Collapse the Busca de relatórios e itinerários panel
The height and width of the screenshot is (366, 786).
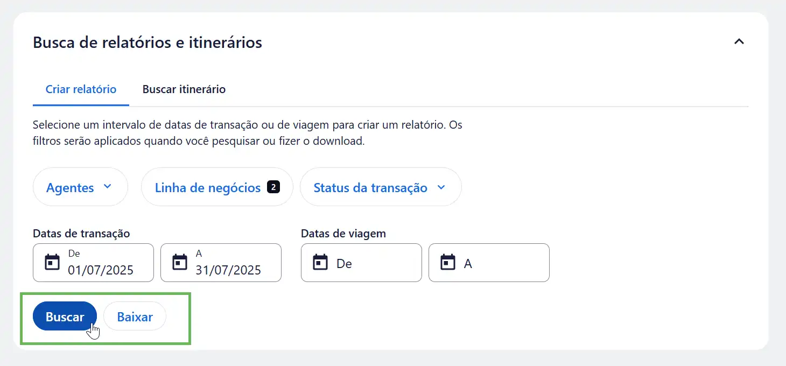(x=739, y=41)
